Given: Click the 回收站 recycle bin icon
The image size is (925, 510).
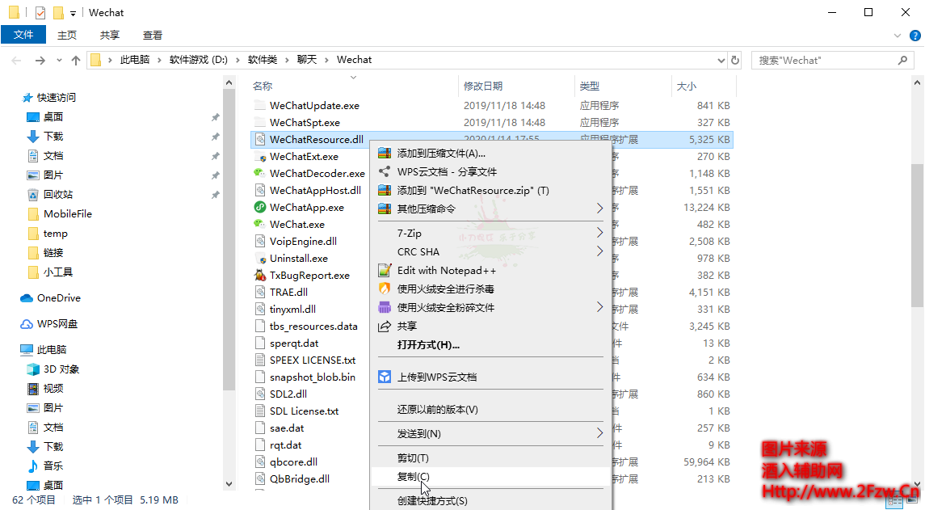Looking at the screenshot, I should point(33,195).
